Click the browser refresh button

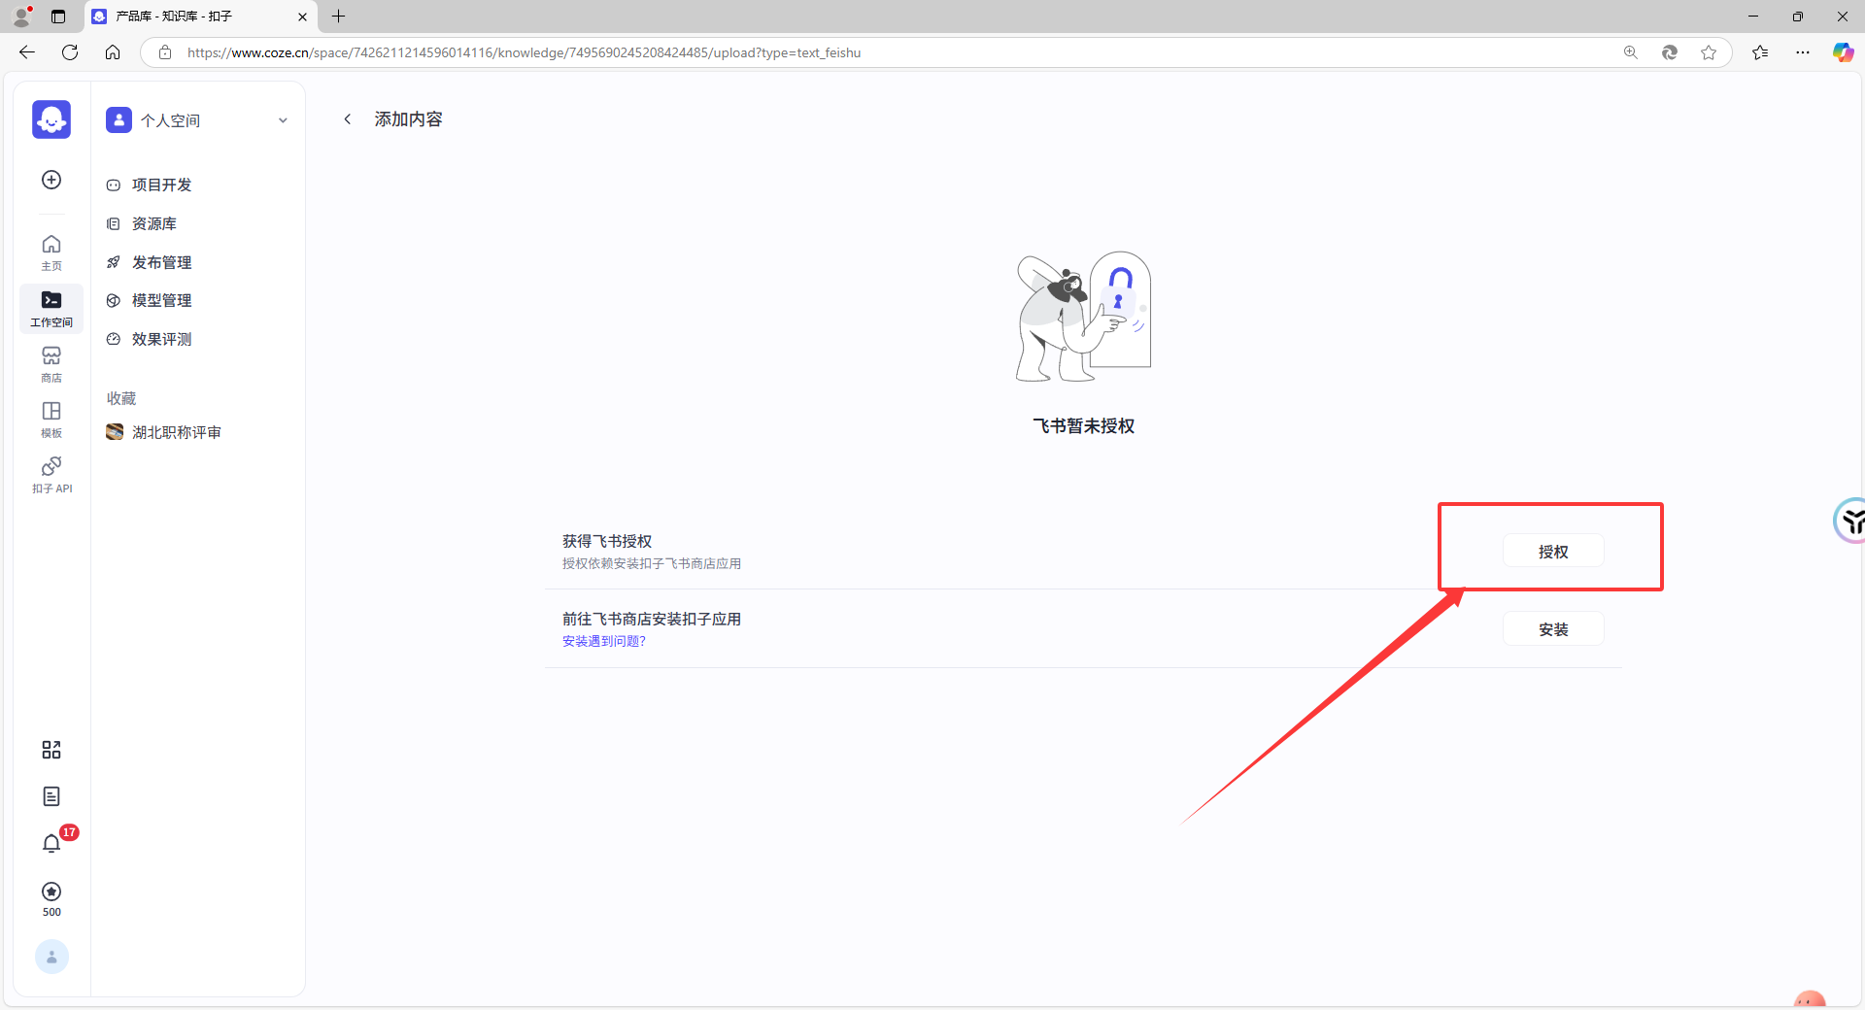(70, 52)
